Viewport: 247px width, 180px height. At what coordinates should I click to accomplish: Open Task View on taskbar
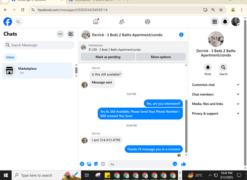coord(87,175)
